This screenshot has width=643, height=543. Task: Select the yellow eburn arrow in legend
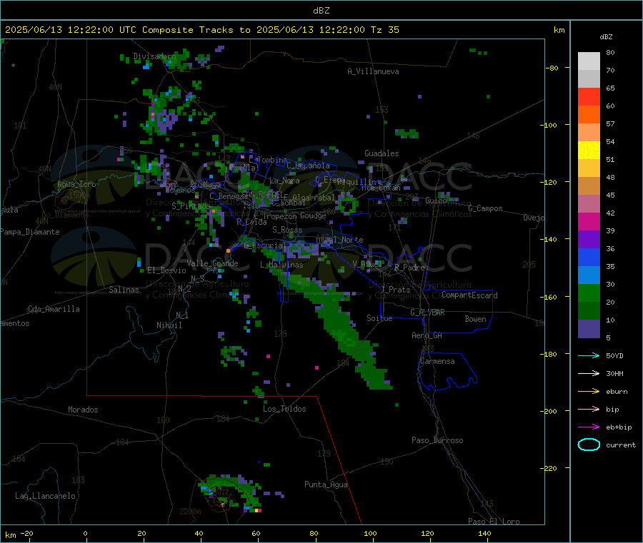coord(589,392)
